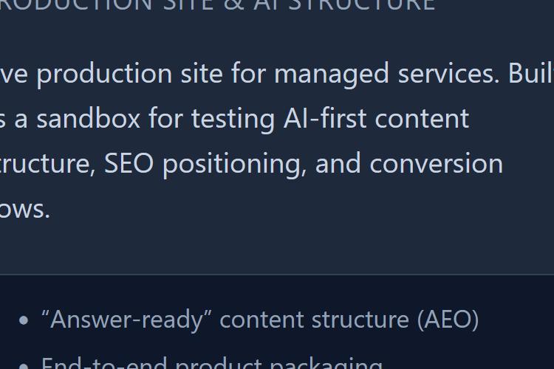This screenshot has width=554, height=369.
Task: Click the word "and" before "conversion"
Action: [338, 164]
